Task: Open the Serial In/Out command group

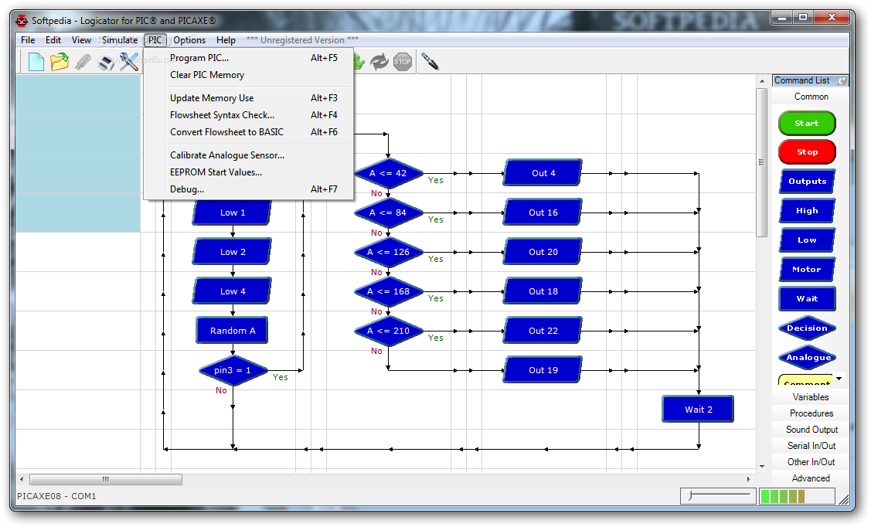Action: tap(811, 446)
